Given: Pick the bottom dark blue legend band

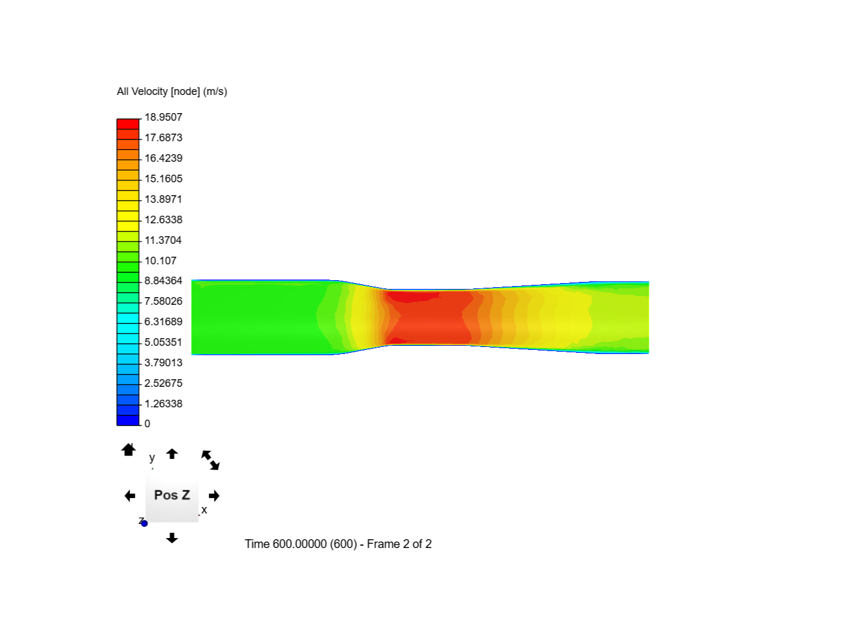Looking at the screenshot, I should [128, 420].
